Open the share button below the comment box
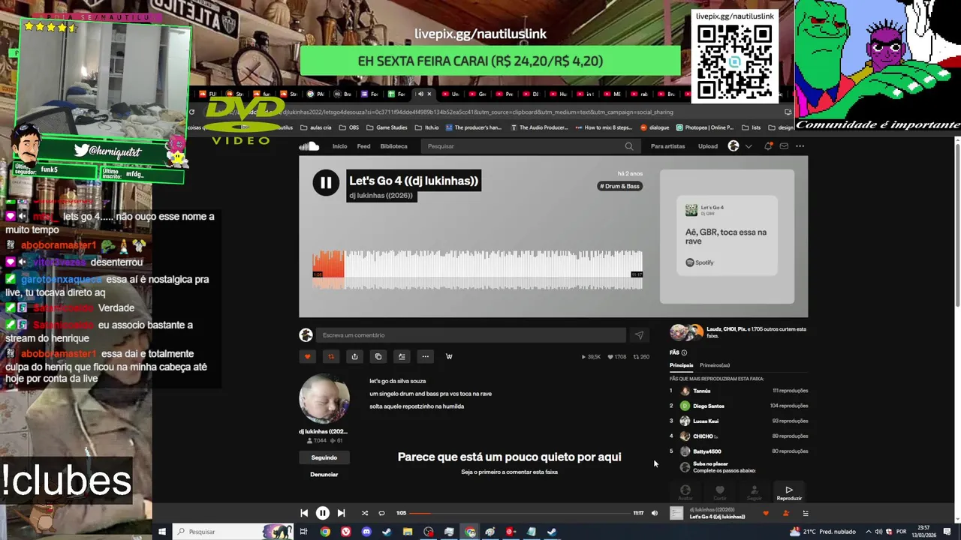Viewport: 961px width, 540px height. 354,356
